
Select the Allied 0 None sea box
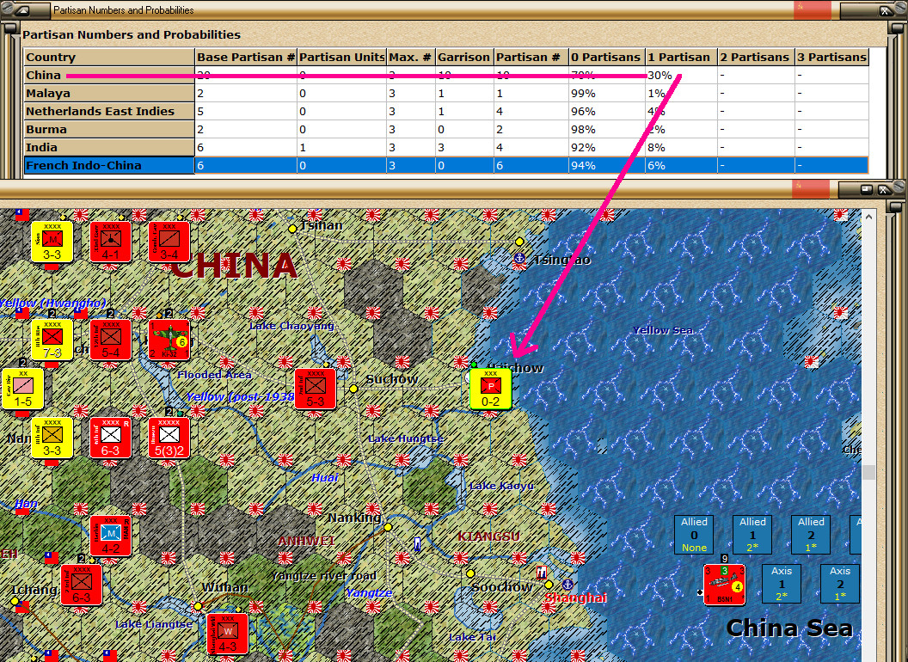(x=694, y=535)
